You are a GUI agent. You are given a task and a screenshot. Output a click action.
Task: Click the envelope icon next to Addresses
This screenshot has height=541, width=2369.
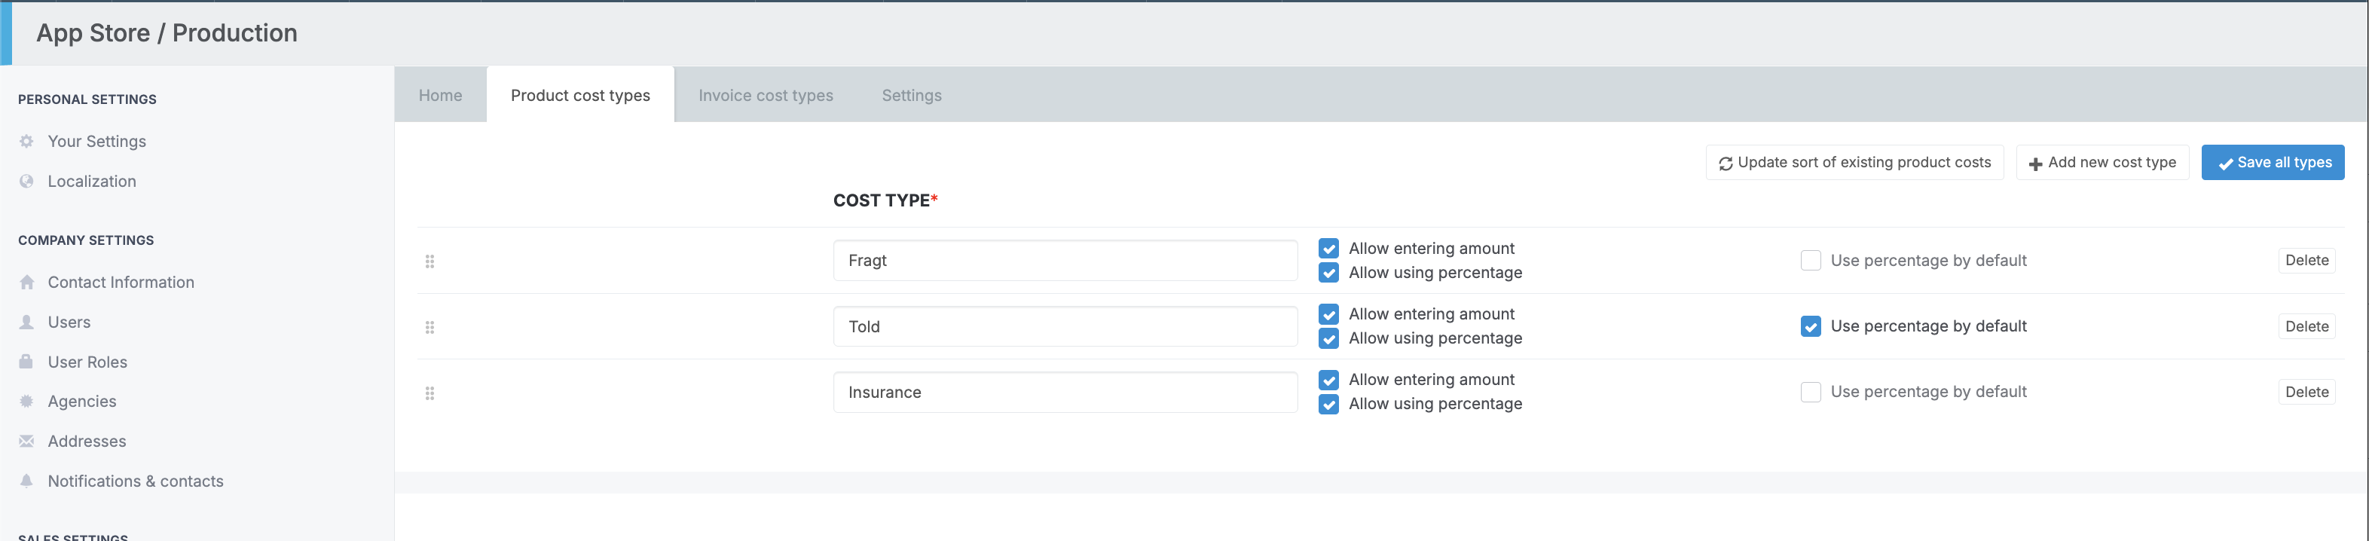tap(26, 442)
